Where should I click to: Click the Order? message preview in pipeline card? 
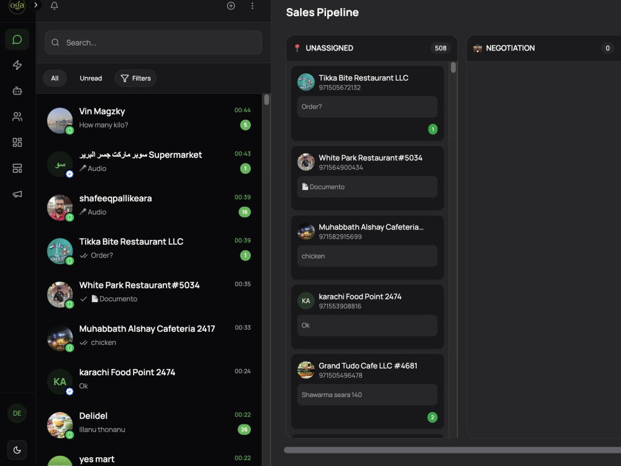pyautogui.click(x=368, y=107)
